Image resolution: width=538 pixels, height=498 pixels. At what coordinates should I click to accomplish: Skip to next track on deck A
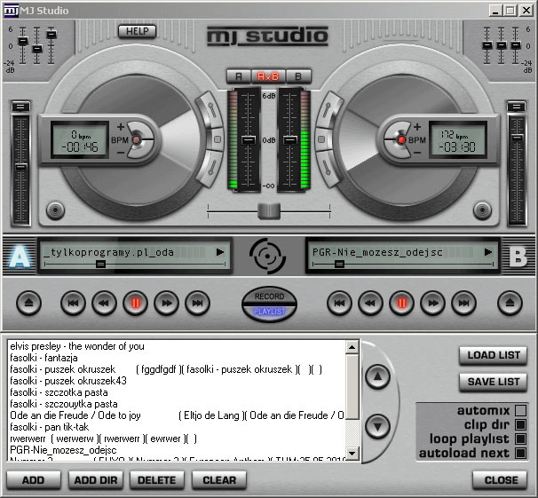point(197,303)
